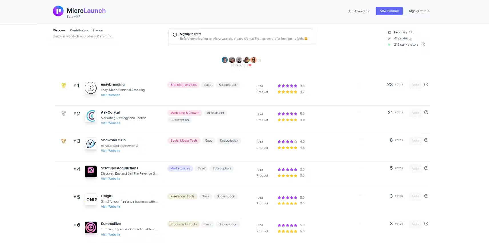Click the MicroLaunch purple logo icon
Viewport: 489px width, 243px height.
point(58,11)
